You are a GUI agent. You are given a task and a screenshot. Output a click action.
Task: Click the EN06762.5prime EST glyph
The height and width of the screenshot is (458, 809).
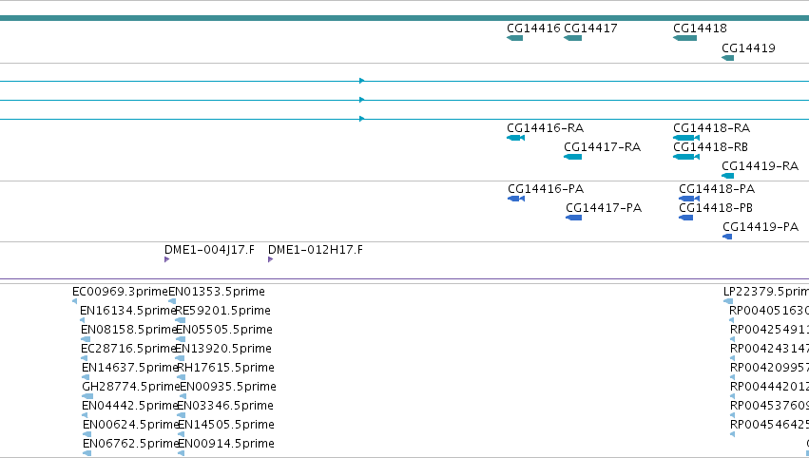[87, 453]
